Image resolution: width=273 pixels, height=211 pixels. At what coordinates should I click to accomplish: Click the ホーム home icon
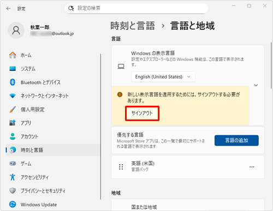[x=13, y=55]
